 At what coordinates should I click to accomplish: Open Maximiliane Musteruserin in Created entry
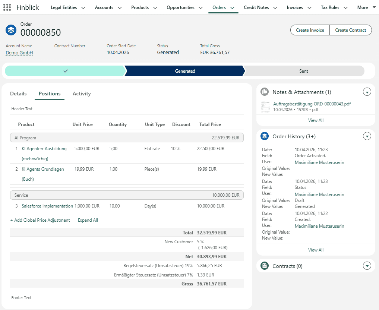(319, 226)
